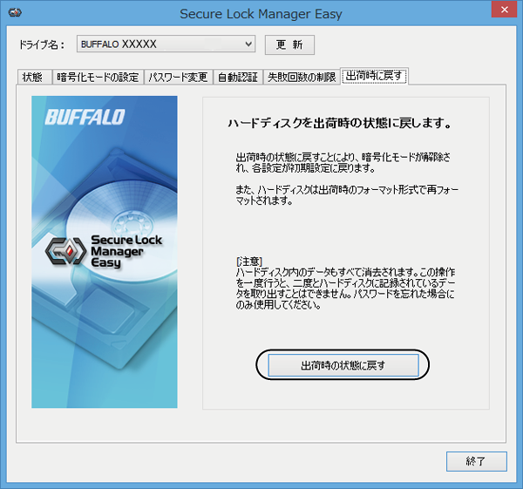The width and height of the screenshot is (523, 489).
Task: Click the BUFFALO logo on banner
Action: click(x=85, y=117)
